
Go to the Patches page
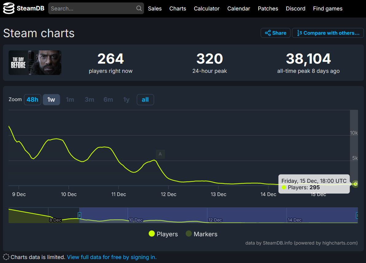[268, 9]
